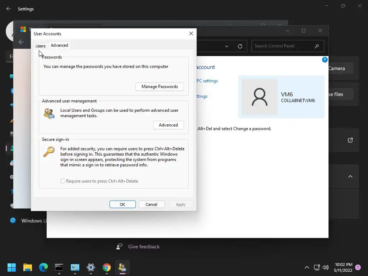Open Manage Passwords
The width and height of the screenshot is (368, 276).
160,87
